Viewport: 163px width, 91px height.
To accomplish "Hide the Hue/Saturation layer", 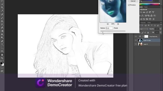I will [136, 36].
